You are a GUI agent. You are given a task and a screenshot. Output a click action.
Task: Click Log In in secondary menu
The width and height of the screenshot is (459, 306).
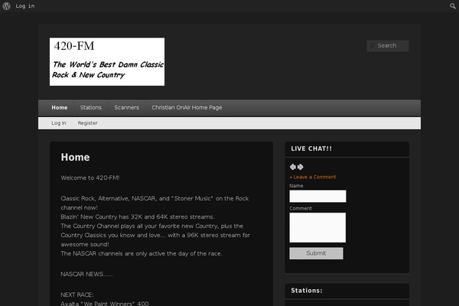coord(59,123)
